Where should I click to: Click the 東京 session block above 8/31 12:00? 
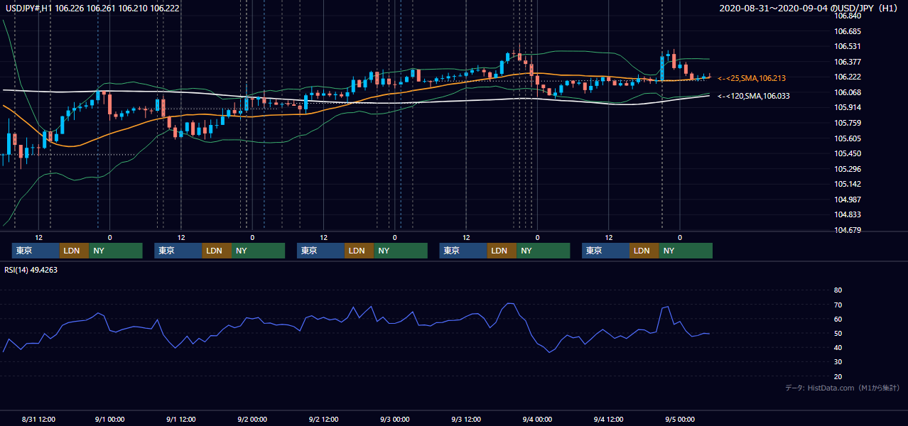tap(36, 251)
